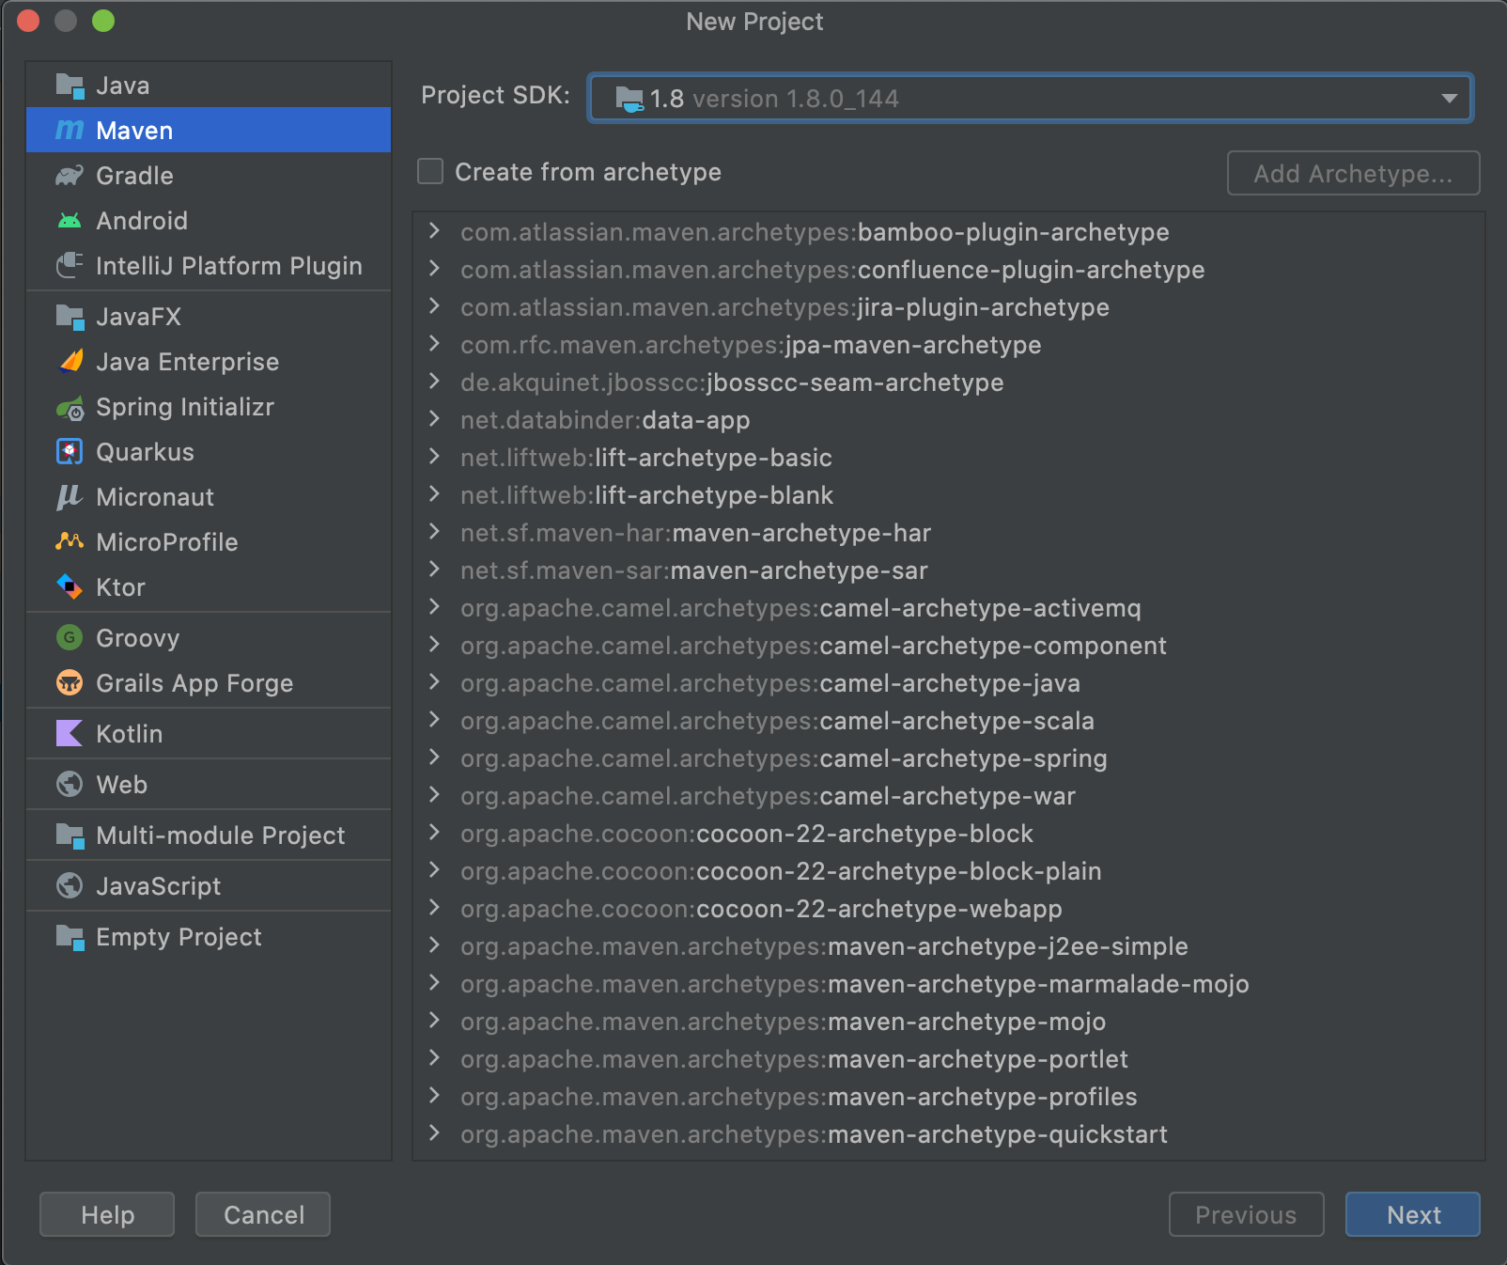The image size is (1507, 1265).
Task: Enable the Create from archetype checkbox
Action: tap(430, 171)
